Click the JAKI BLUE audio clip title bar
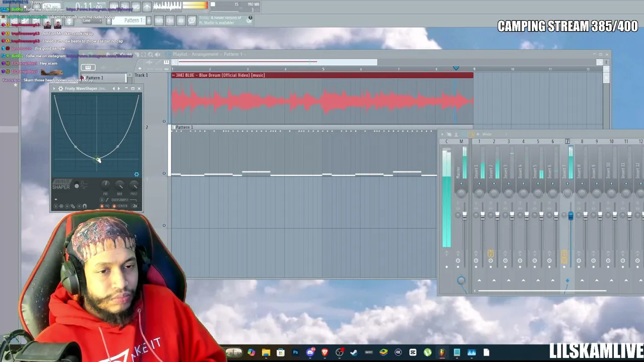The width and height of the screenshot is (644, 362). (x=322, y=75)
